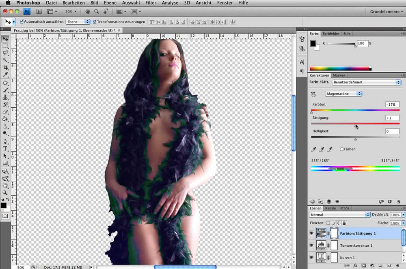This screenshot has width=406, height=269.
Task: Open the 'Normal' blend mode dropdown
Action: 339,215
